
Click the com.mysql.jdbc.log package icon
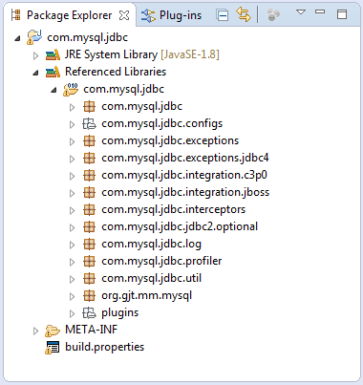(89, 244)
